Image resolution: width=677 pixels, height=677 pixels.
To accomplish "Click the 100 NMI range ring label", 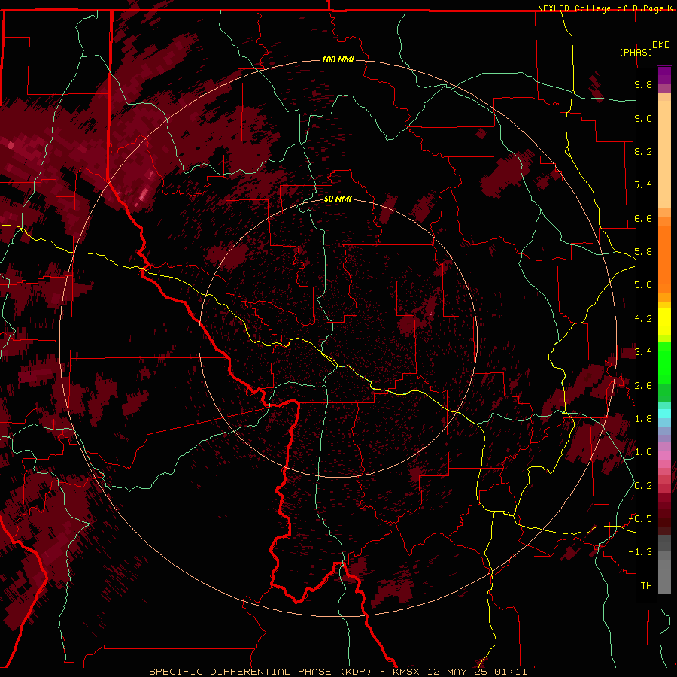I will point(338,59).
